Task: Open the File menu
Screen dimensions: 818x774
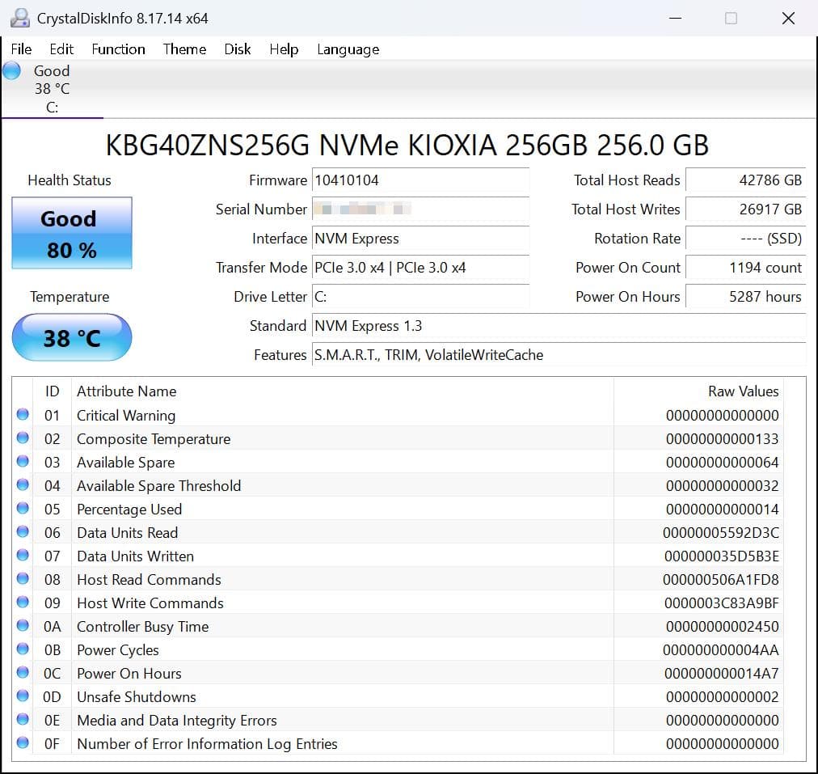Action: 20,49
